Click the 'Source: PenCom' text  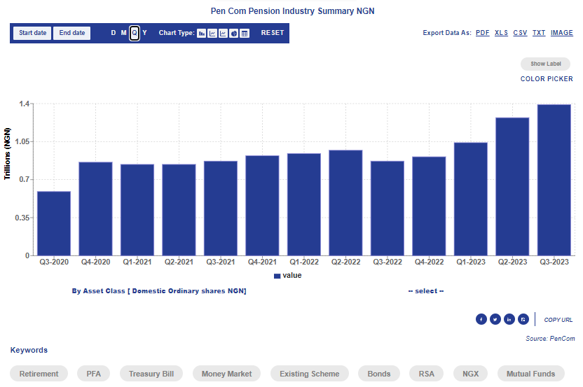pos(550,338)
